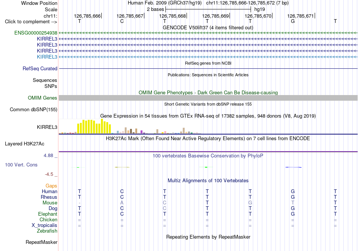This screenshot has width=358, height=251.
Task: Click the GENCODE V50lift37 track title
Action: coord(208,28)
